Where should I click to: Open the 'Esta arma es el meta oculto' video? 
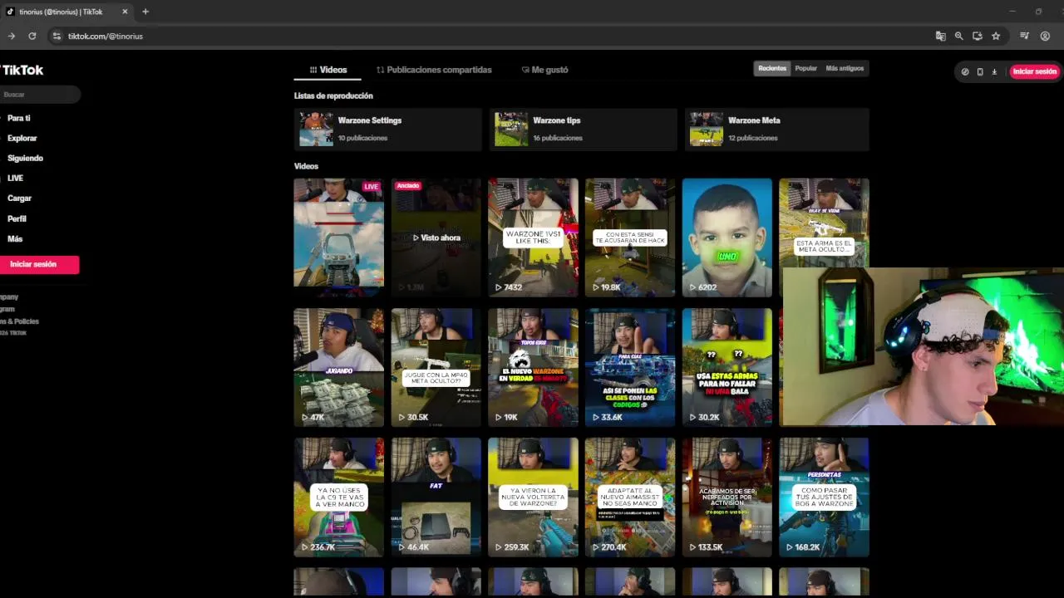(x=824, y=223)
